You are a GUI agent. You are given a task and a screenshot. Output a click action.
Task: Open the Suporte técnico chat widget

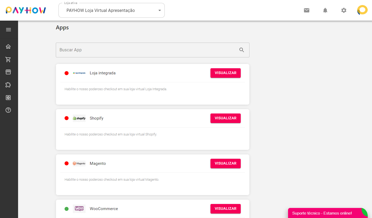[x=328, y=213]
